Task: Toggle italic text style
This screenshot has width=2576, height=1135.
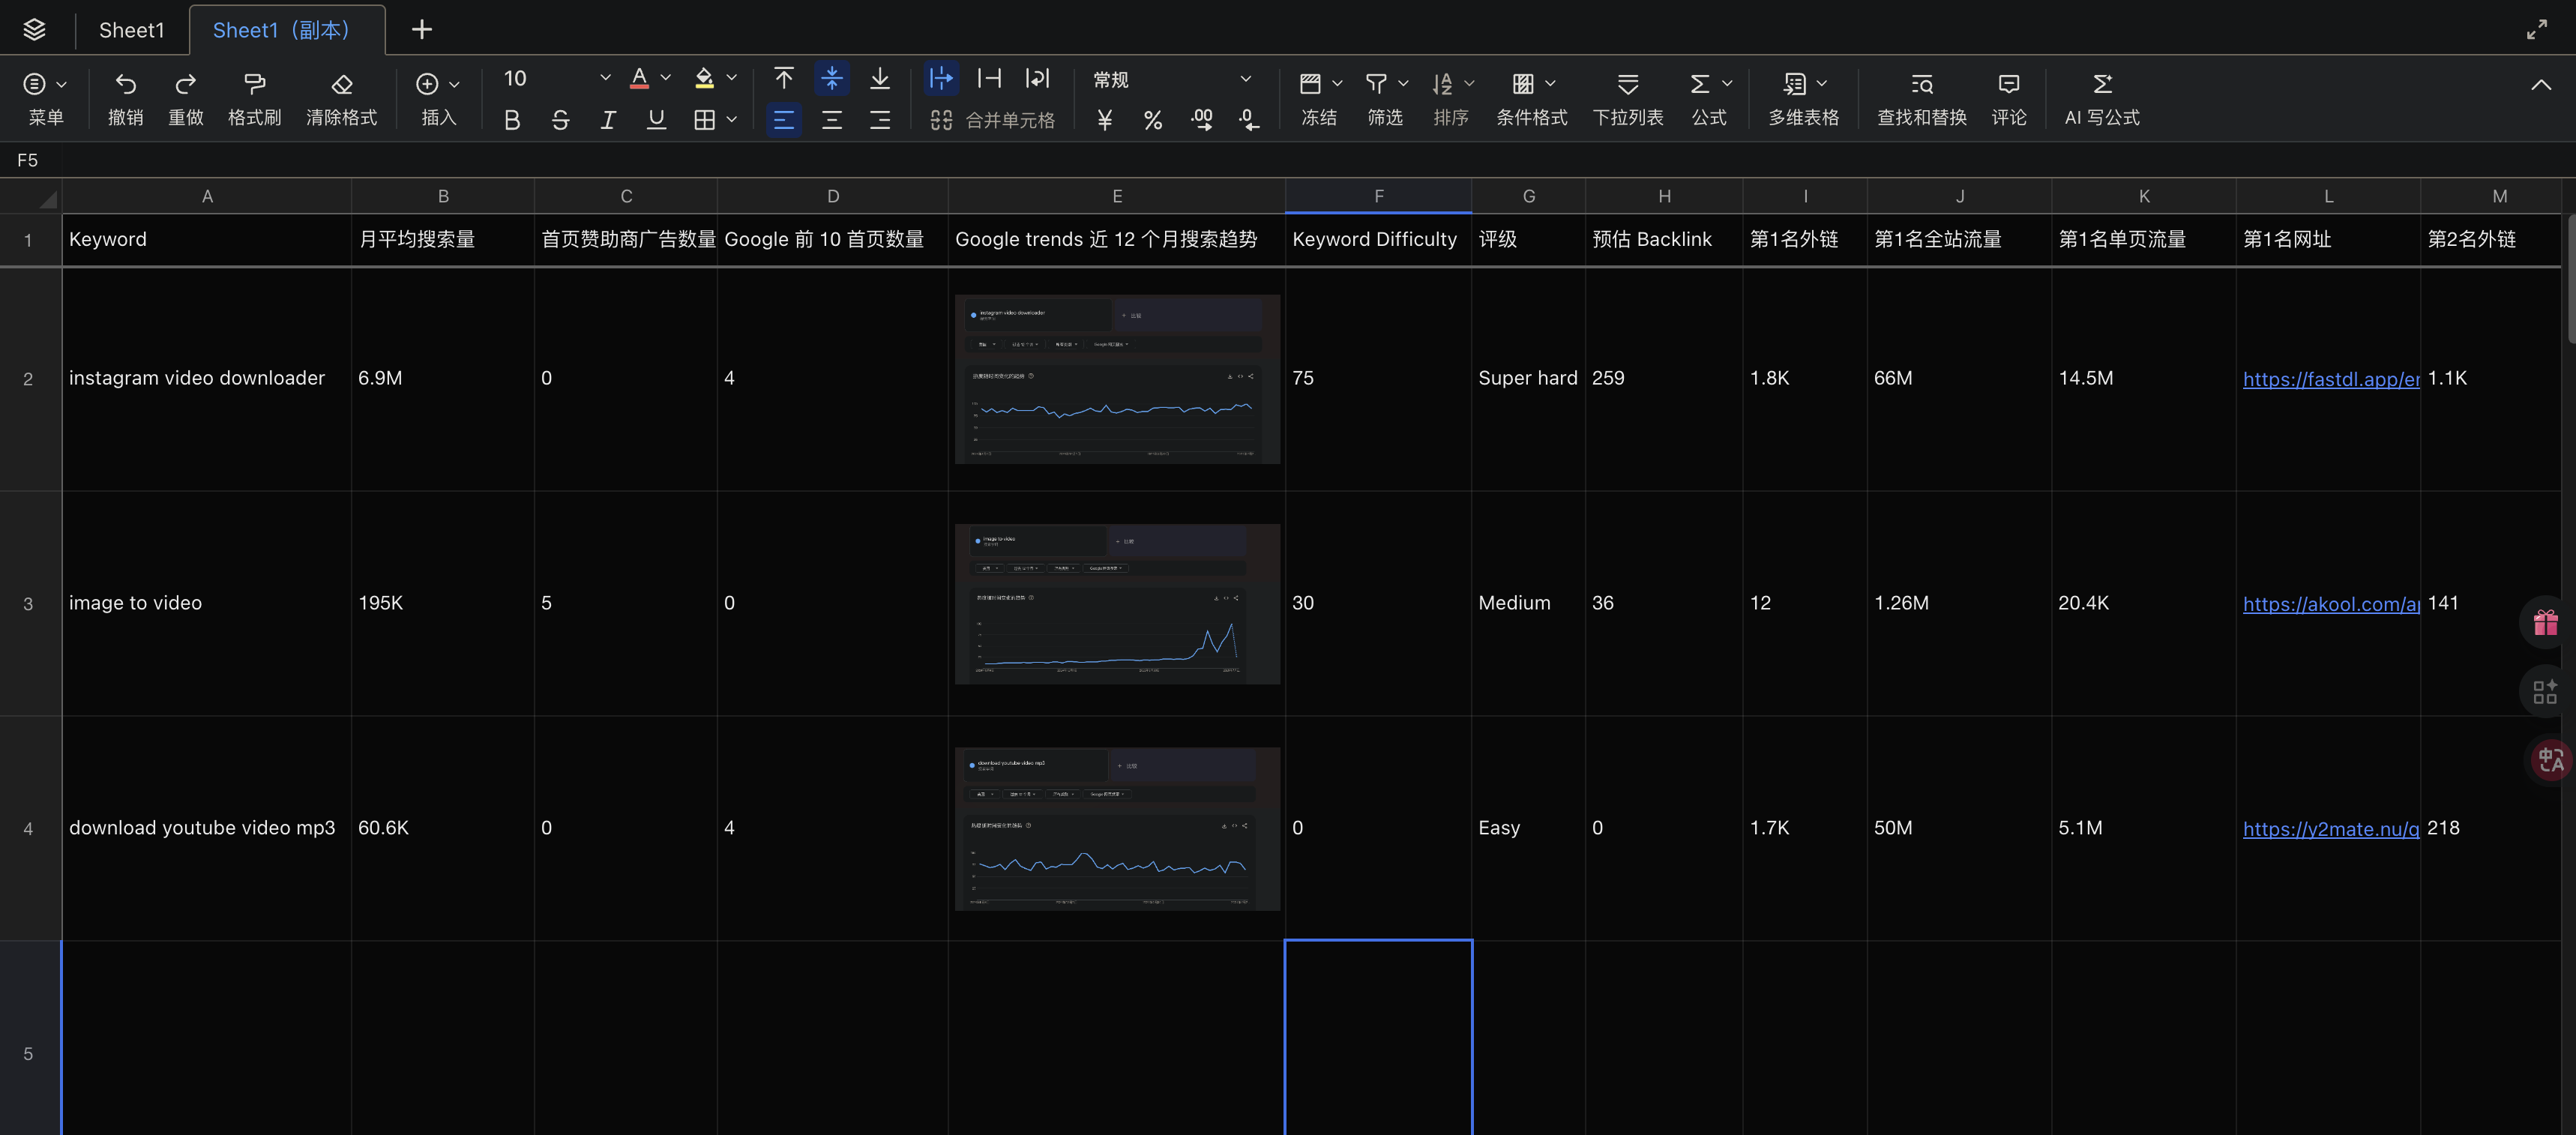Action: coord(608,120)
